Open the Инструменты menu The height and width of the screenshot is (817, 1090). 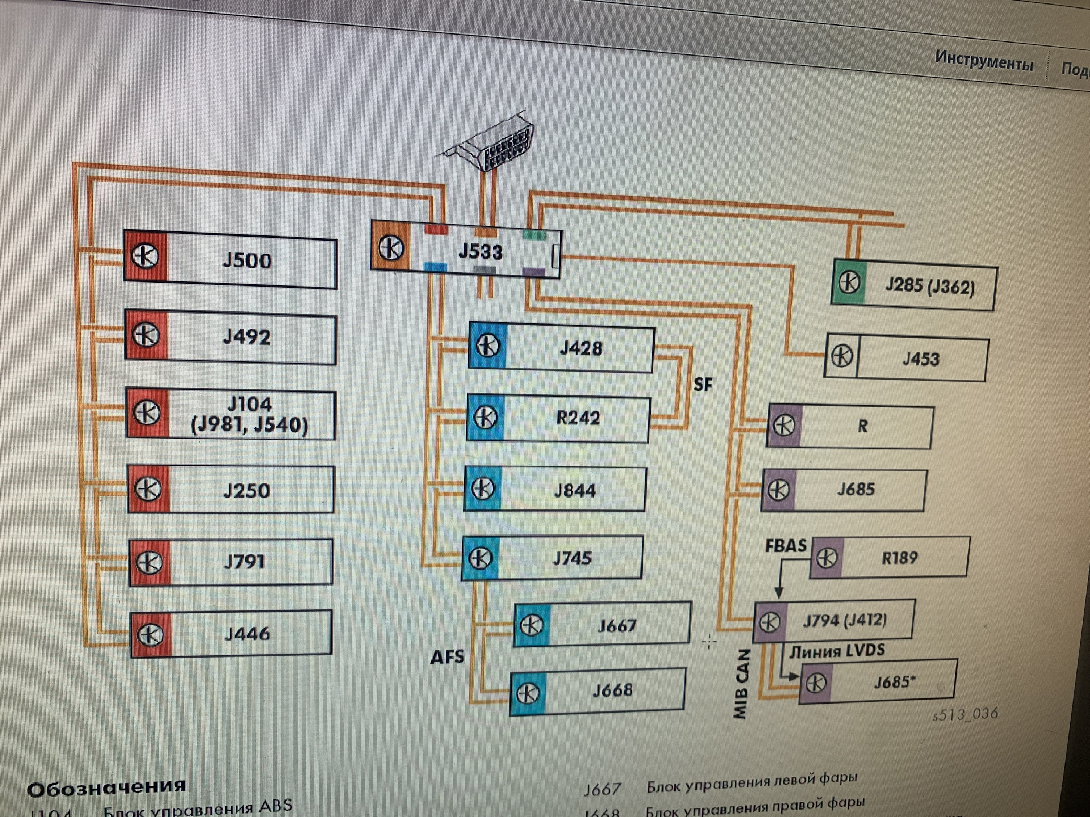click(x=984, y=61)
